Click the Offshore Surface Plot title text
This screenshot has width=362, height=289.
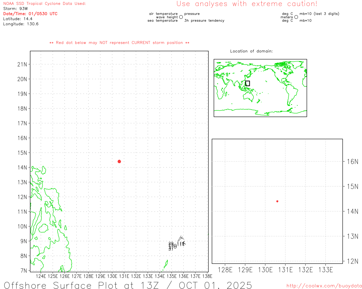tap(128, 285)
